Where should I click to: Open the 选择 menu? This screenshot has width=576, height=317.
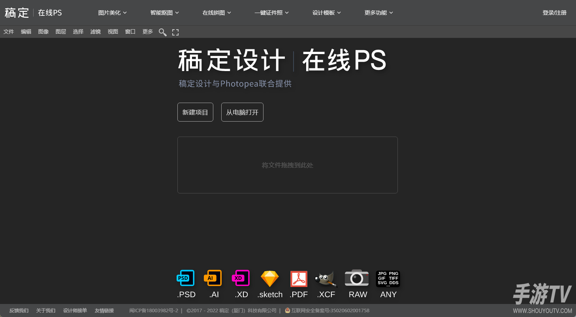pos(78,32)
